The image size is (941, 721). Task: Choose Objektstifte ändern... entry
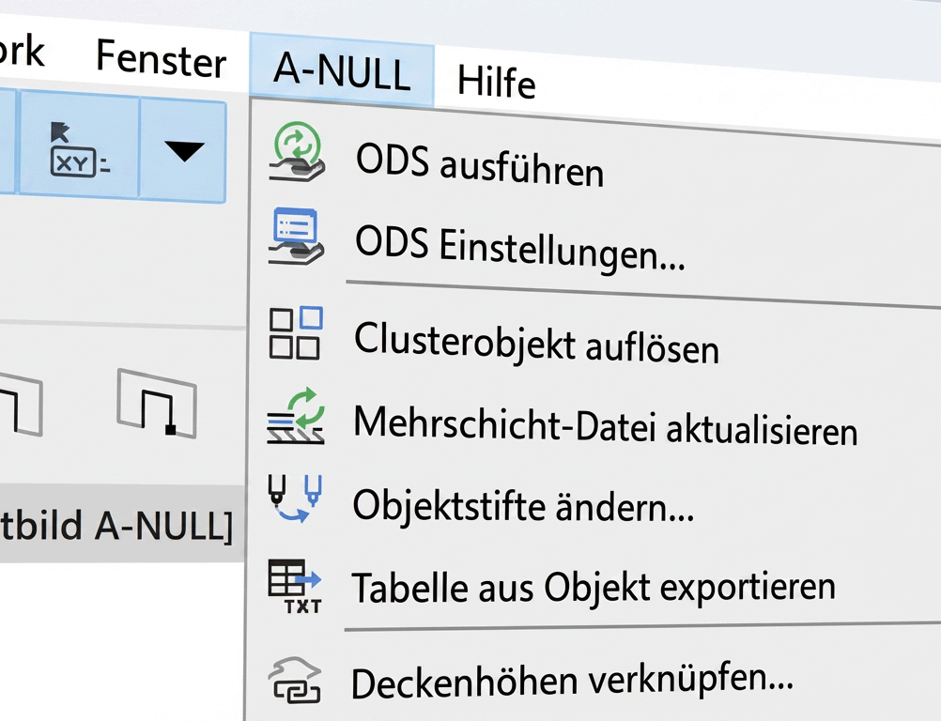(523, 507)
